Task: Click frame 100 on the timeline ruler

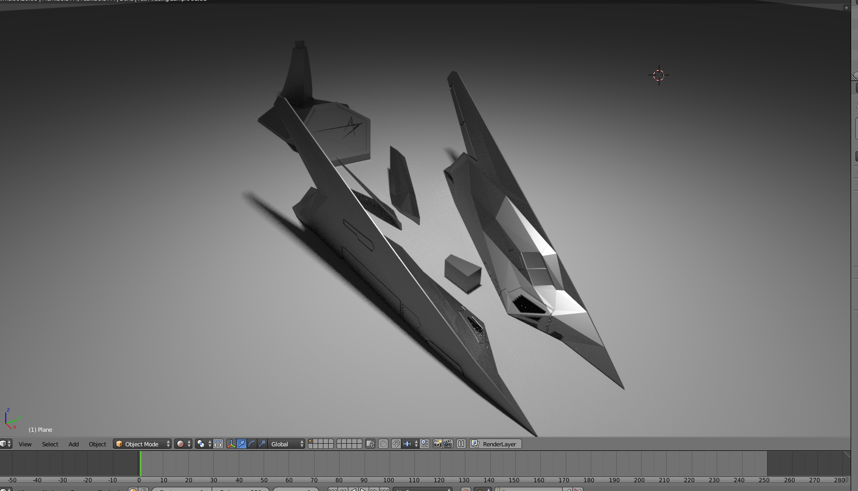Action: (x=388, y=480)
